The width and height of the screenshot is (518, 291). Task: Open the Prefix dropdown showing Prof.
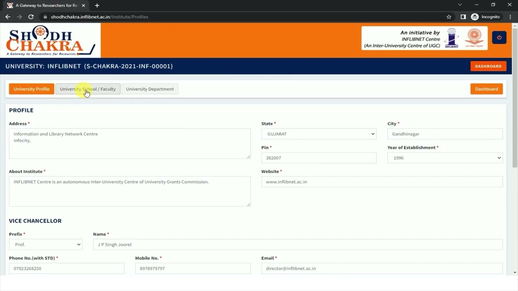click(46, 245)
